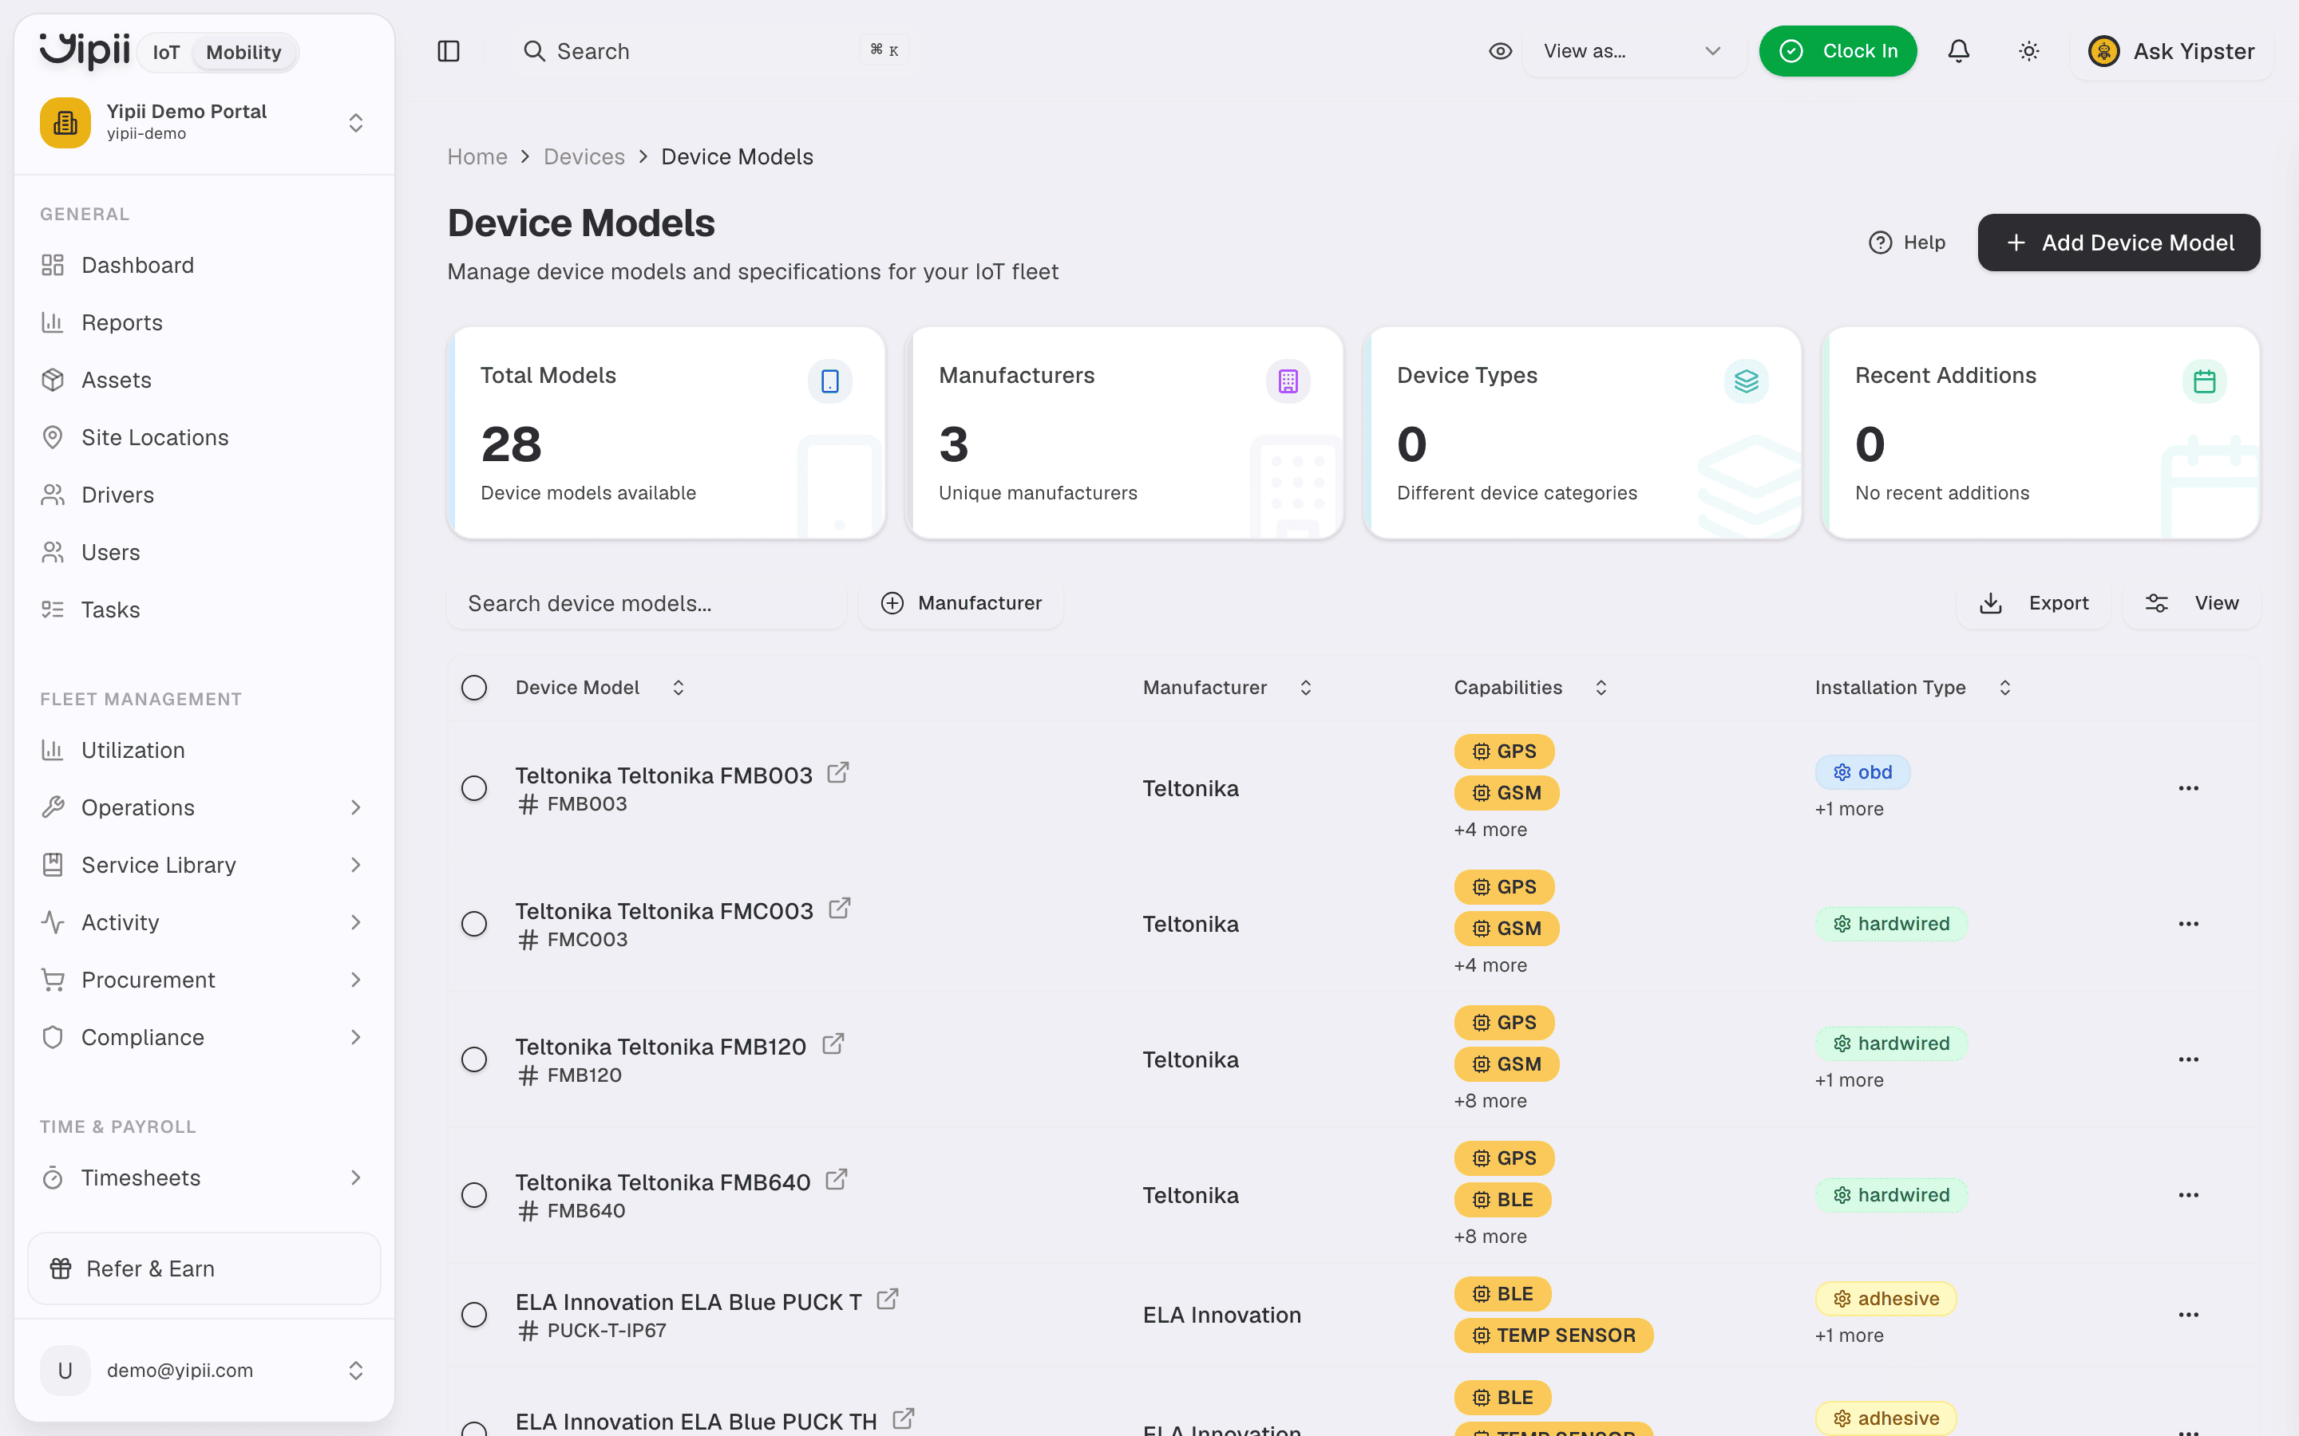Open the Yipii Demo Portal organization switcher
2299x1436 pixels.
204,123
